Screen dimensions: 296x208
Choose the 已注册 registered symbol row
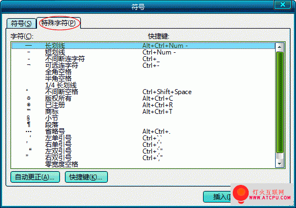(143, 105)
